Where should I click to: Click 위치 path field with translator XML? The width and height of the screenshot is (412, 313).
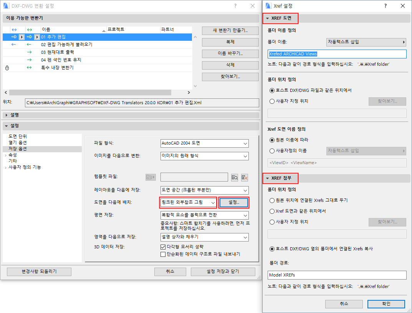pos(142,103)
